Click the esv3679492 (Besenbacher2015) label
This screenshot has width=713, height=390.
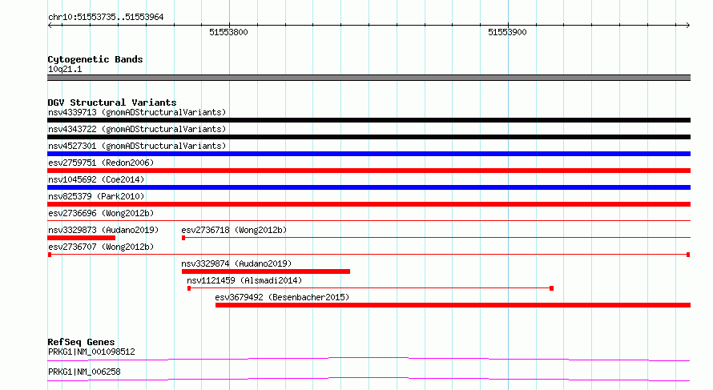pos(282,297)
